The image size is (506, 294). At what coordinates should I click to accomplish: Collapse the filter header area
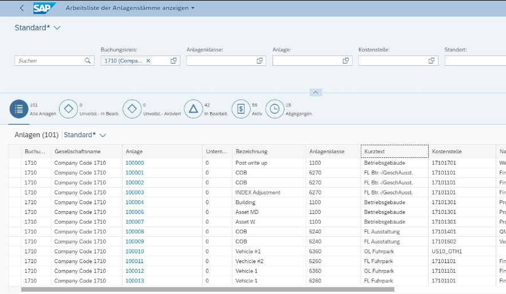point(315,93)
